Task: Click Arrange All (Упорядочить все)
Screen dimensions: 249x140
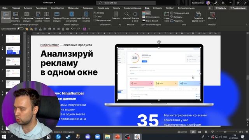Action: click(x=180, y=13)
